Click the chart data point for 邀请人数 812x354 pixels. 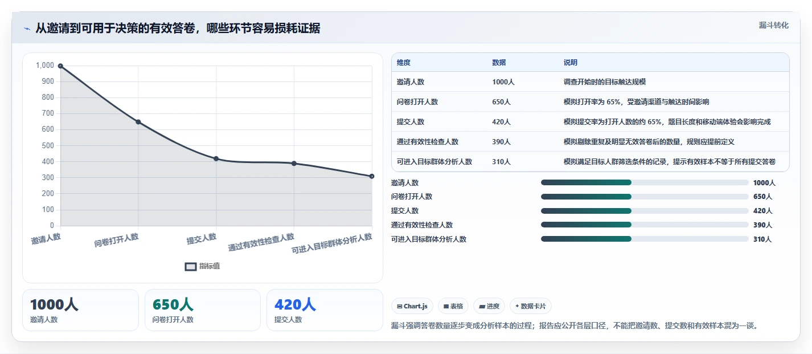tap(60, 66)
